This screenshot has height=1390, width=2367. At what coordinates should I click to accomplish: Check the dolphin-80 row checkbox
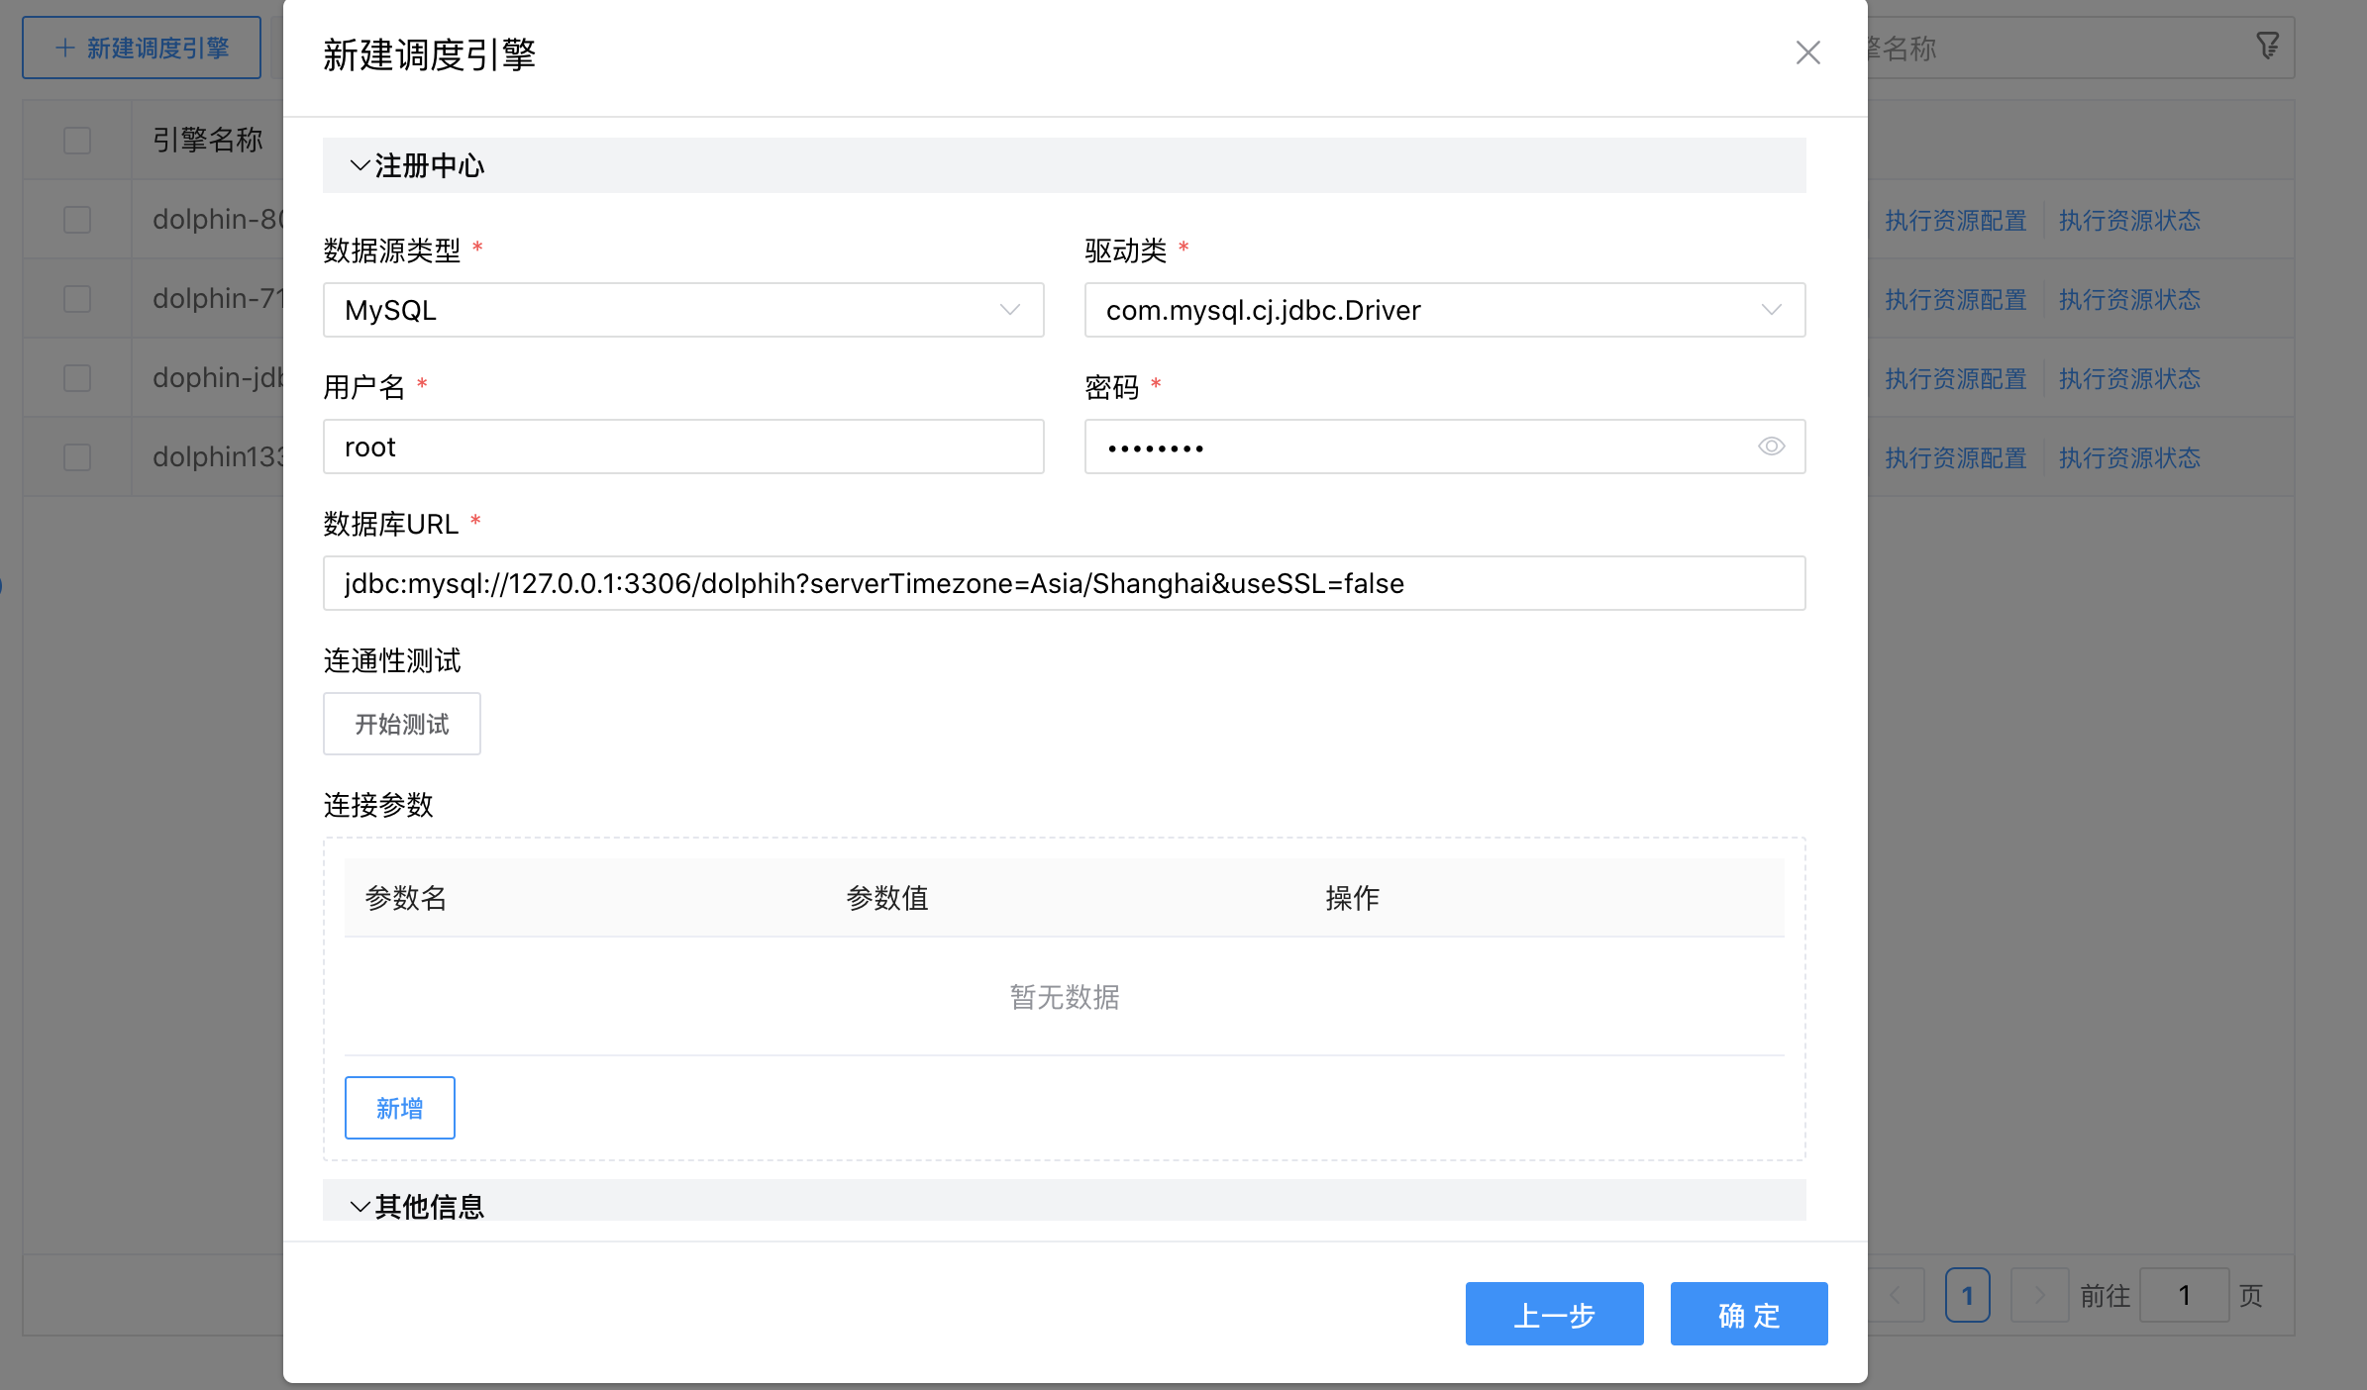77,219
